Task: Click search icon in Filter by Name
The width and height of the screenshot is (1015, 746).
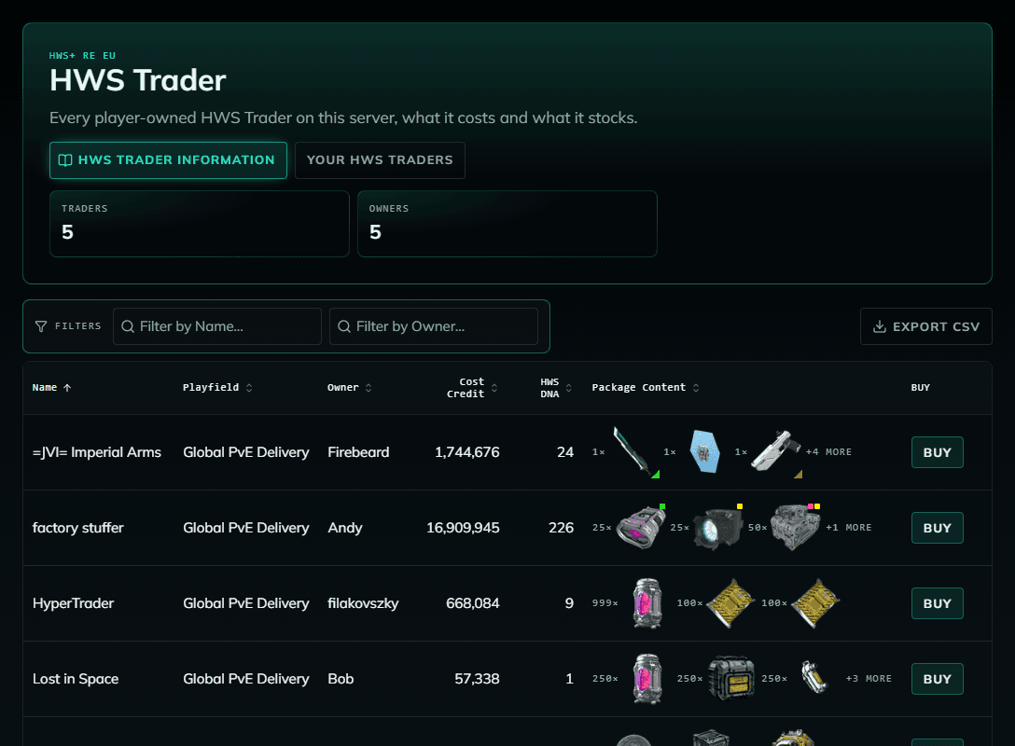Action: click(x=128, y=326)
